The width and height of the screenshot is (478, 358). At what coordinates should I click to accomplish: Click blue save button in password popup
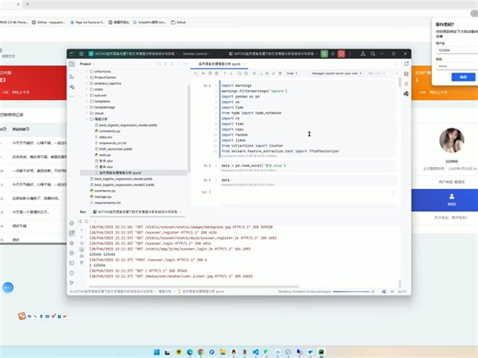pos(463,77)
